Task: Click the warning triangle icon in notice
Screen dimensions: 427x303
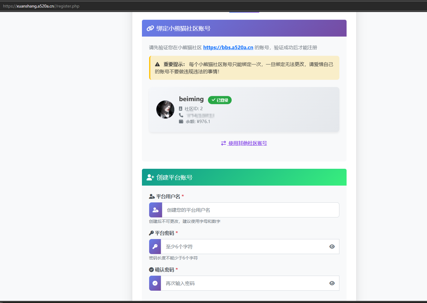Action: tap(157, 65)
